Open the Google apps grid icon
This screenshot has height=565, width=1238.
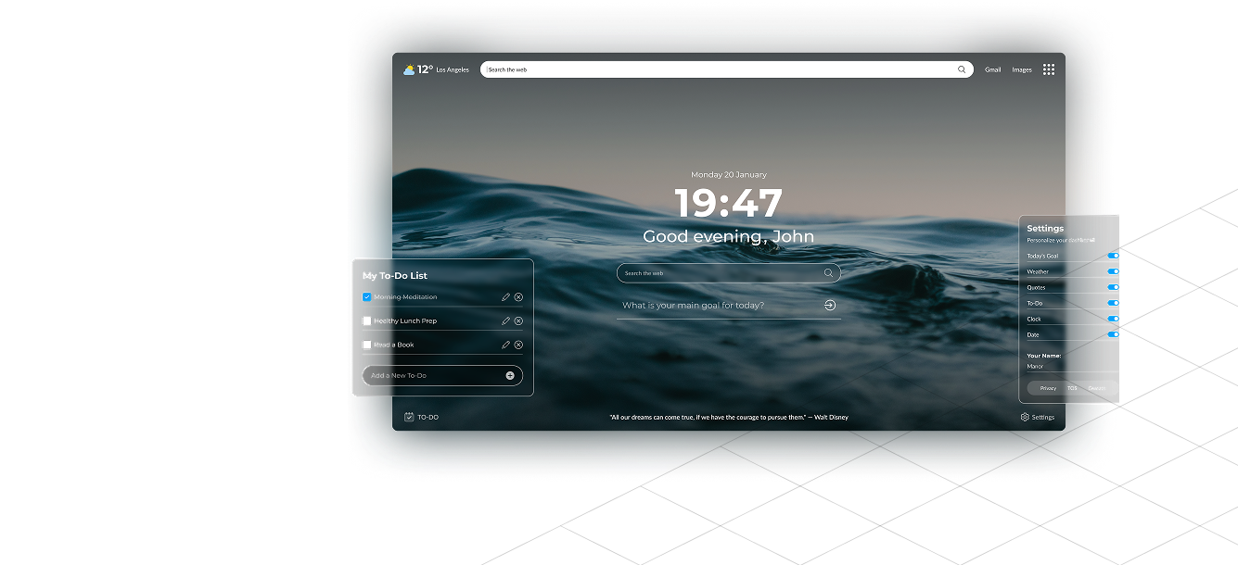[x=1049, y=69]
